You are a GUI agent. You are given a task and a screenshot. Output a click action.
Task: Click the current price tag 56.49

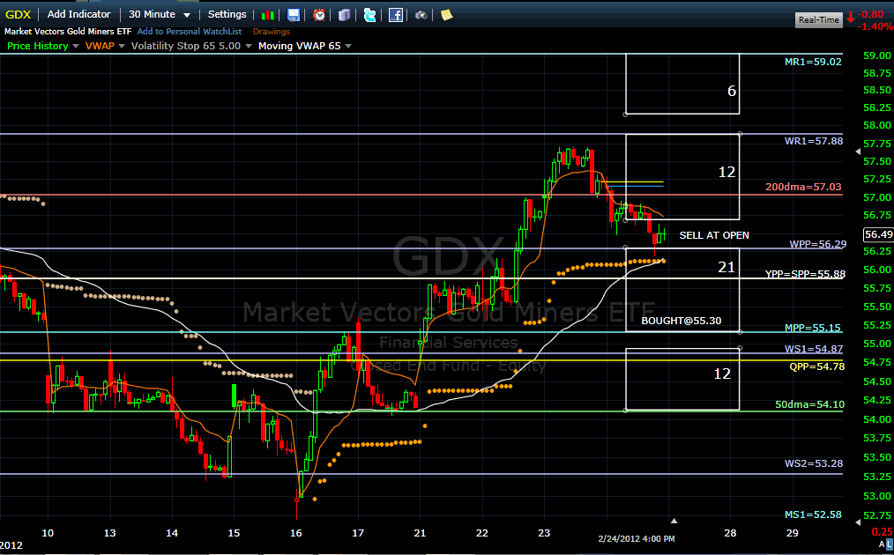(879, 234)
